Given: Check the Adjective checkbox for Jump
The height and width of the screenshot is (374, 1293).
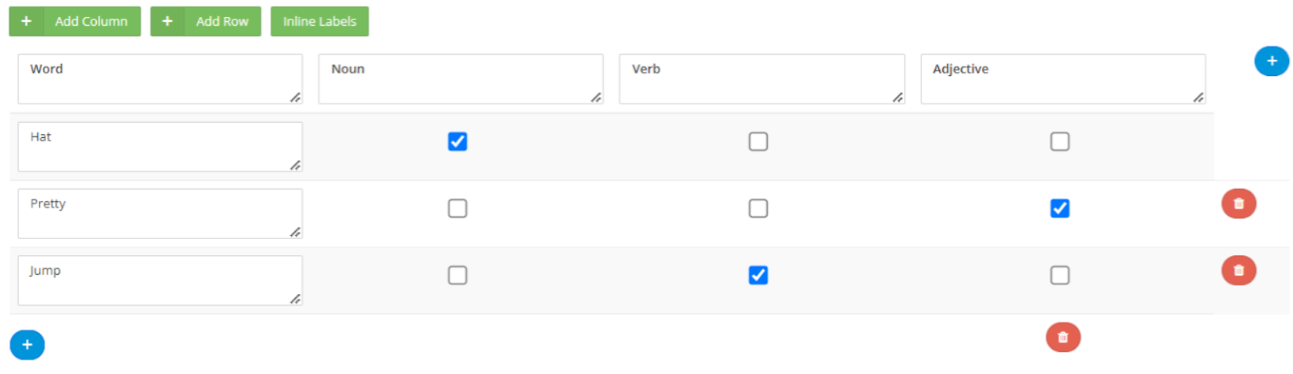Looking at the screenshot, I should pyautogui.click(x=1059, y=275).
